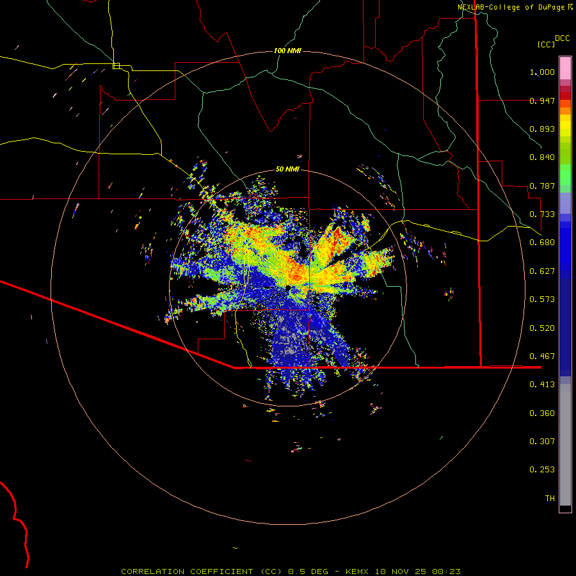The image size is (576, 576).
Task: Click the 0.627 scale value
Action: (x=542, y=271)
